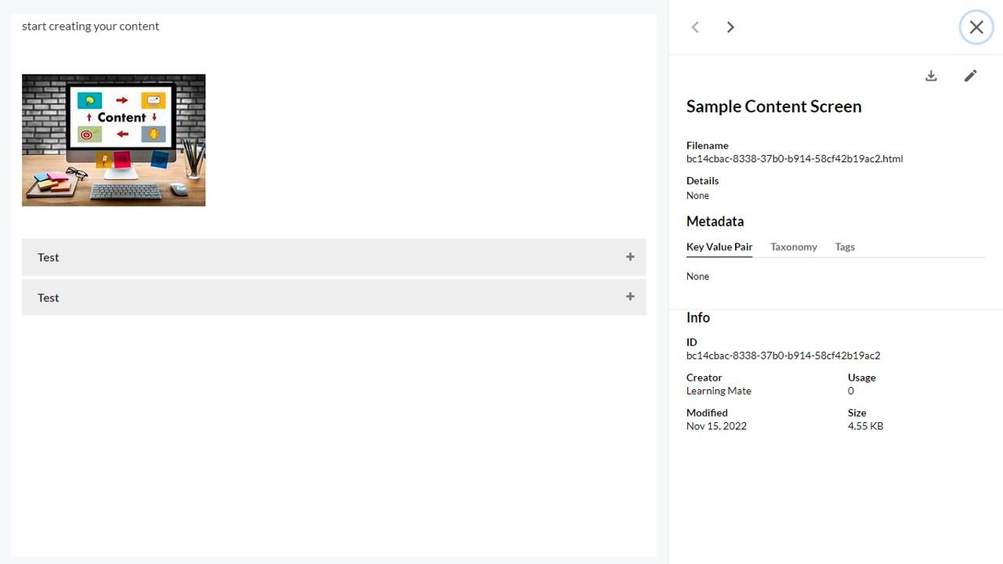Click the filename ending in .html
Viewport: 1003px width, 564px height.
pyautogui.click(x=795, y=159)
